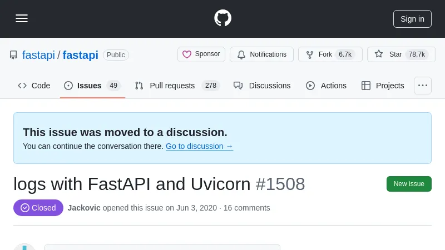
Task: Click the star icon to star repo
Action: [379, 54]
